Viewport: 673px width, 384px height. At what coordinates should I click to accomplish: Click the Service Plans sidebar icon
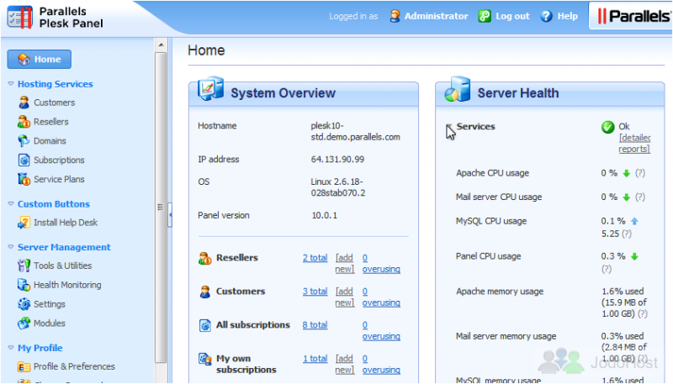pyautogui.click(x=24, y=179)
